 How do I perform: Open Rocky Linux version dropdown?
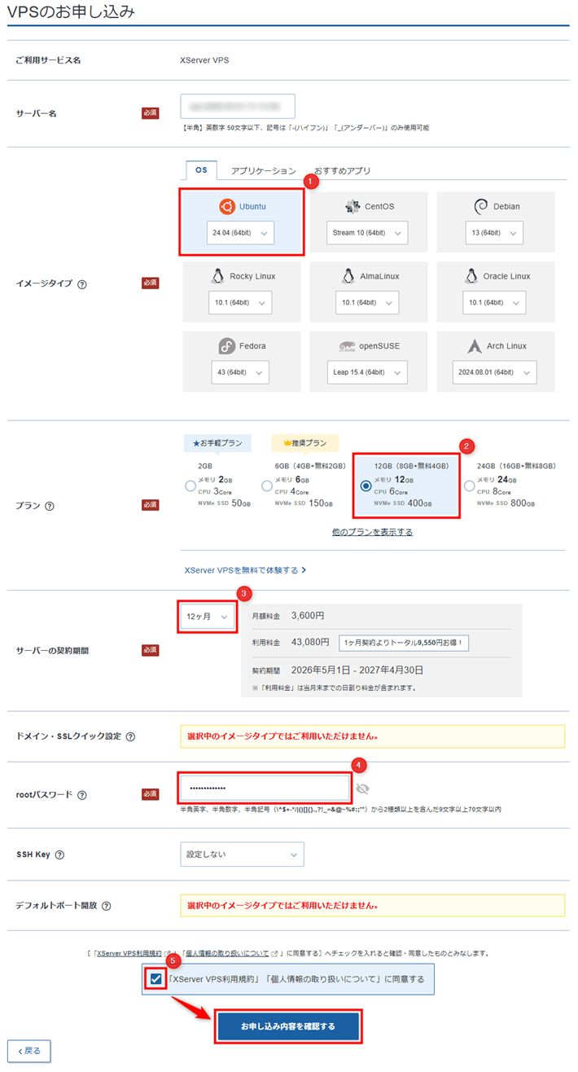coord(240,302)
